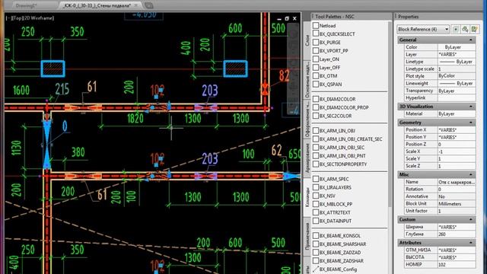Run the BX_ARM_LIN_OBJ tool
This screenshot has height=274, width=487.
(x=334, y=131)
